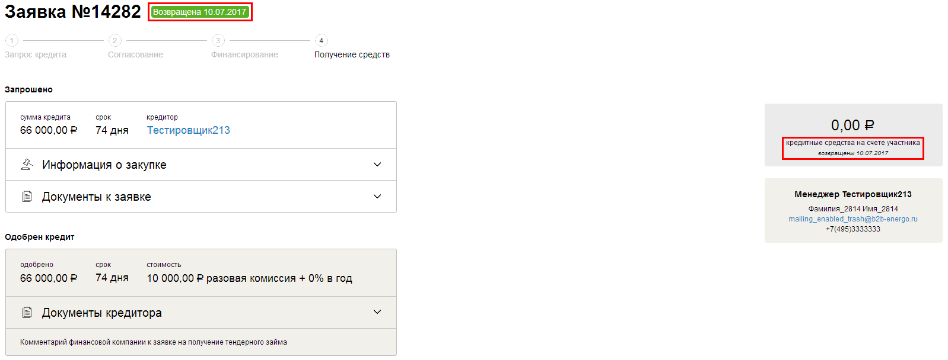Select step 4 circle in progress bar
This screenshot has width=948, height=360.
(x=321, y=40)
